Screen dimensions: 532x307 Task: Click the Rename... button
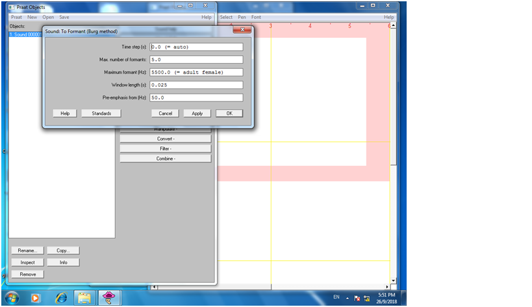tap(27, 250)
